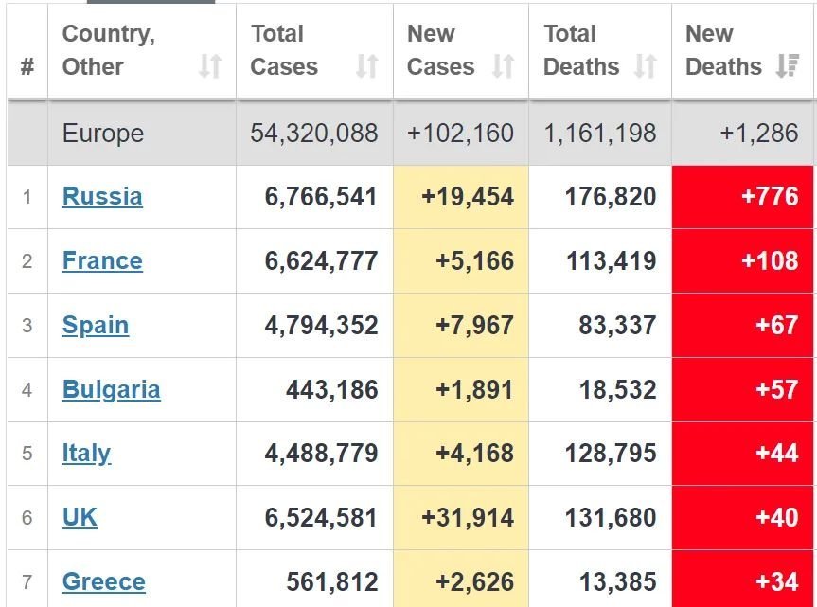817x607 pixels.
Task: Visit the Greece country page
Action: [103, 581]
